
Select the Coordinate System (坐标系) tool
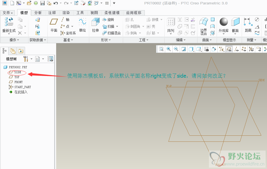pyautogui.click(x=68, y=33)
